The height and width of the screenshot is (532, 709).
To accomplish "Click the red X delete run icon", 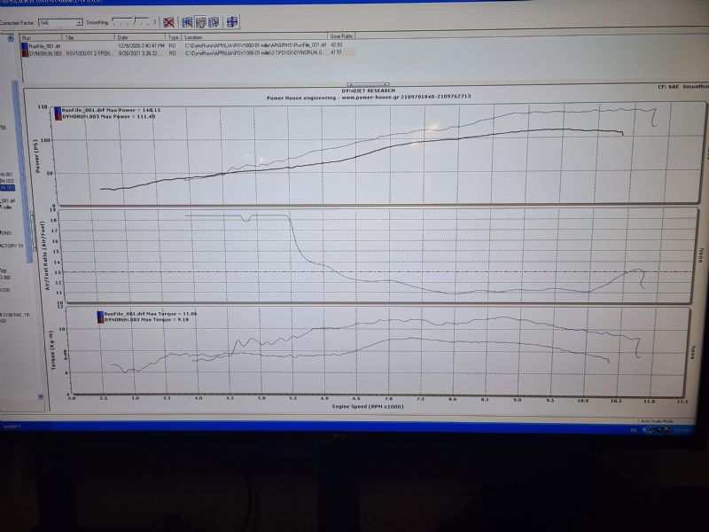I will (x=168, y=21).
